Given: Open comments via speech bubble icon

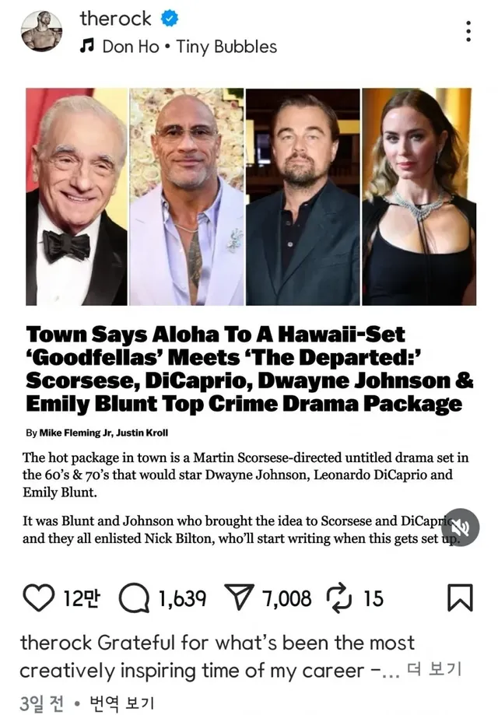Looking at the screenshot, I should pos(134,598).
